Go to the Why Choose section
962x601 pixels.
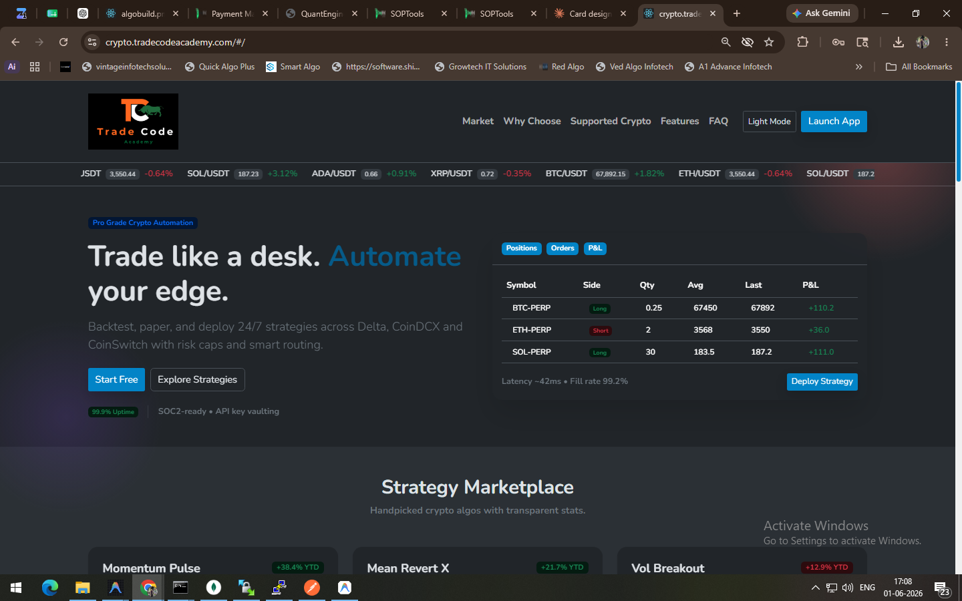coord(532,121)
